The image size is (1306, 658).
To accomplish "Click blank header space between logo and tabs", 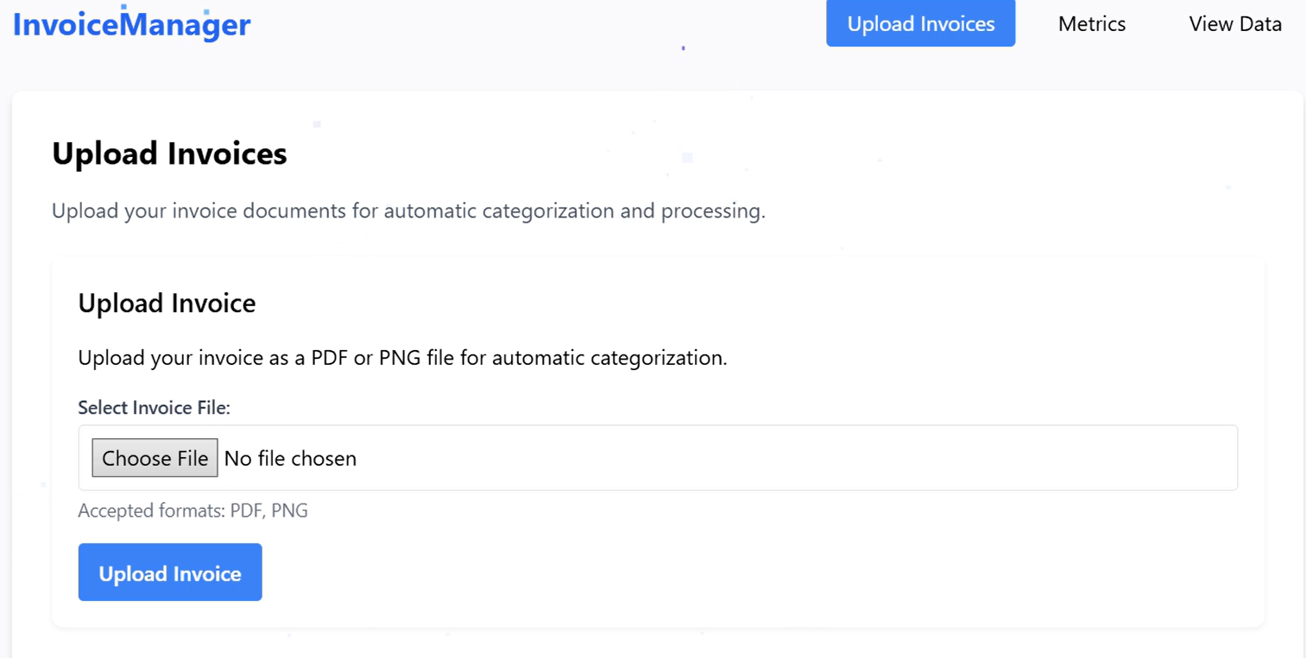I will click(535, 24).
